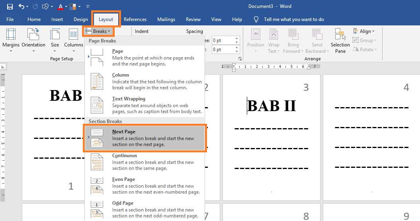Open the Mailings tab
This screenshot has height=221, width=420.
point(166,19)
